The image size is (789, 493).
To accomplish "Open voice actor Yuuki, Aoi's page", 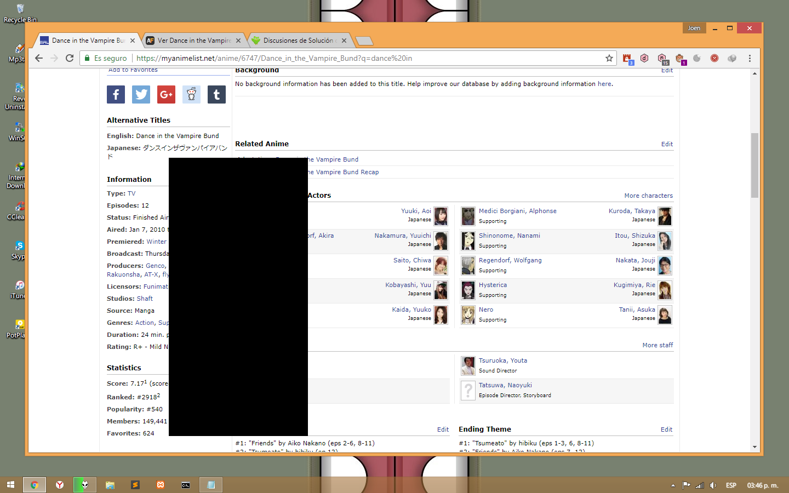I will pos(416,211).
